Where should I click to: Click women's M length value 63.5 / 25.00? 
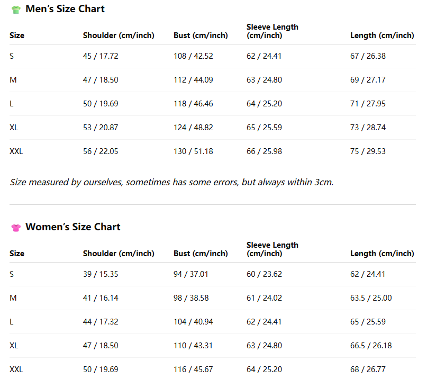(371, 298)
